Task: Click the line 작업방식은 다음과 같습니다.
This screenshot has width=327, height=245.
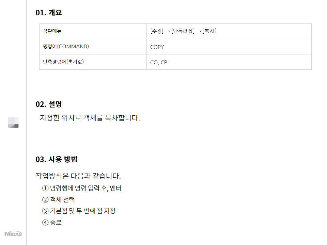Action: (x=78, y=176)
